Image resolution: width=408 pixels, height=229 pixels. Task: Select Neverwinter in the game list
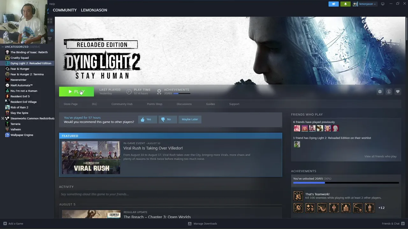pyautogui.click(x=18, y=80)
